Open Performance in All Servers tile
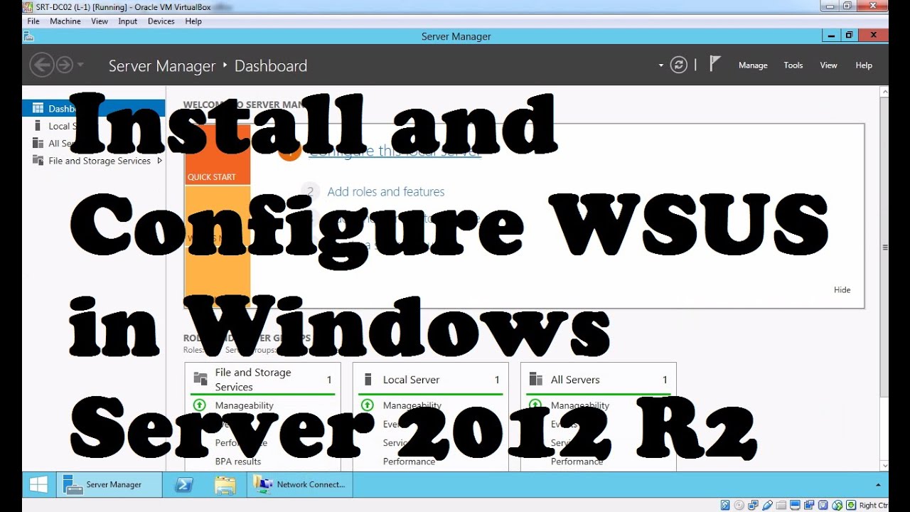The height and width of the screenshot is (512, 910). point(577,462)
